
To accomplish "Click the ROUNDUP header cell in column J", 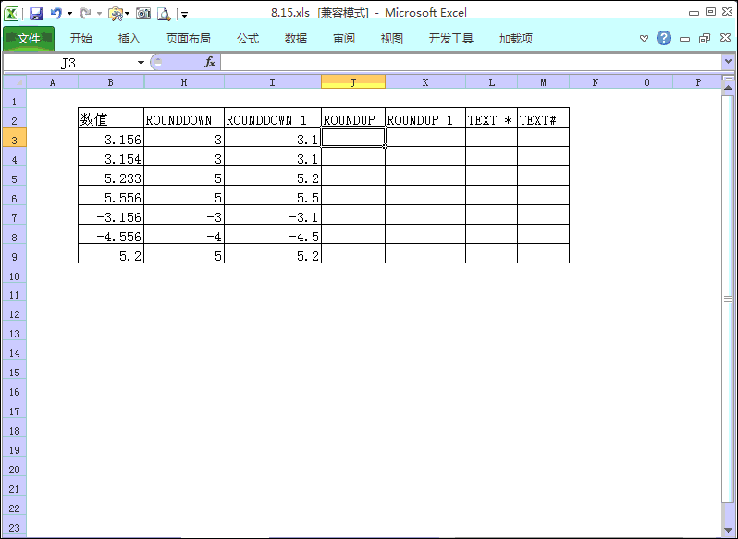I will tap(353, 118).
